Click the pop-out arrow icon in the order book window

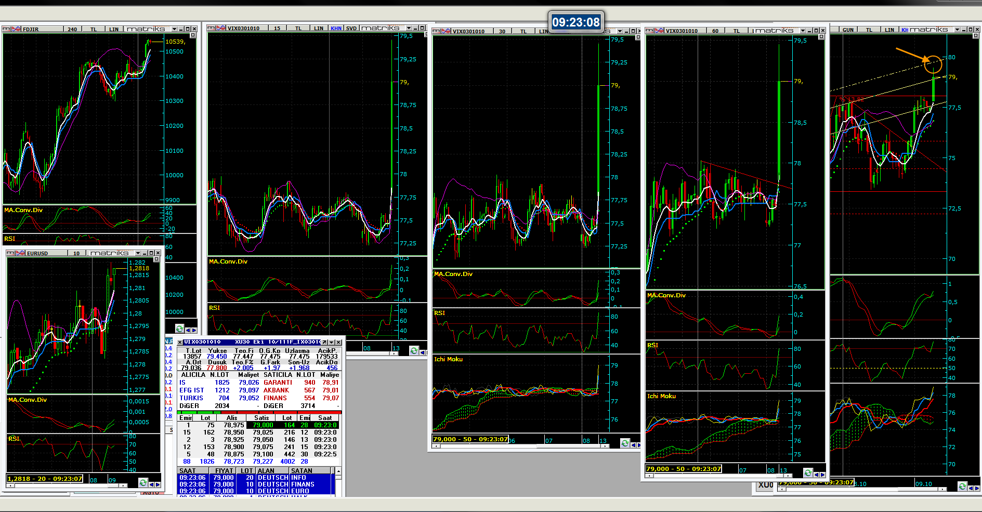point(324,342)
